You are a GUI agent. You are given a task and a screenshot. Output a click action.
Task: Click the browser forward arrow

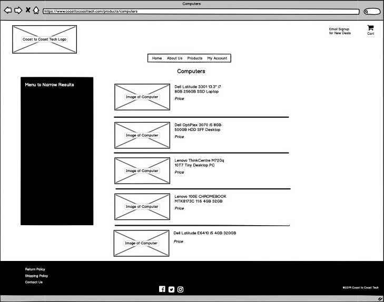(18, 10)
